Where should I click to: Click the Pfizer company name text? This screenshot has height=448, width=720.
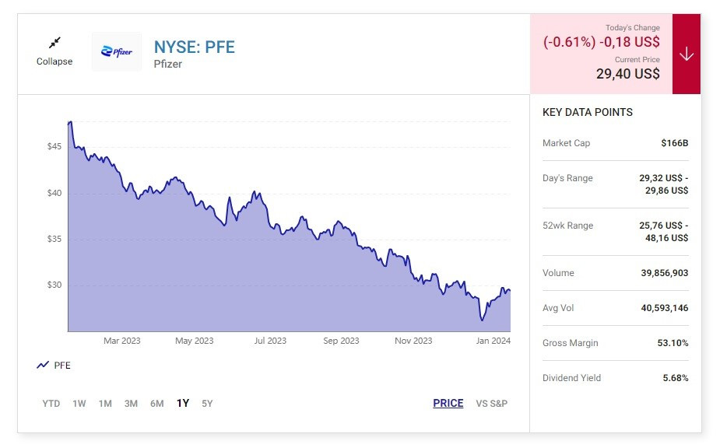pyautogui.click(x=168, y=64)
